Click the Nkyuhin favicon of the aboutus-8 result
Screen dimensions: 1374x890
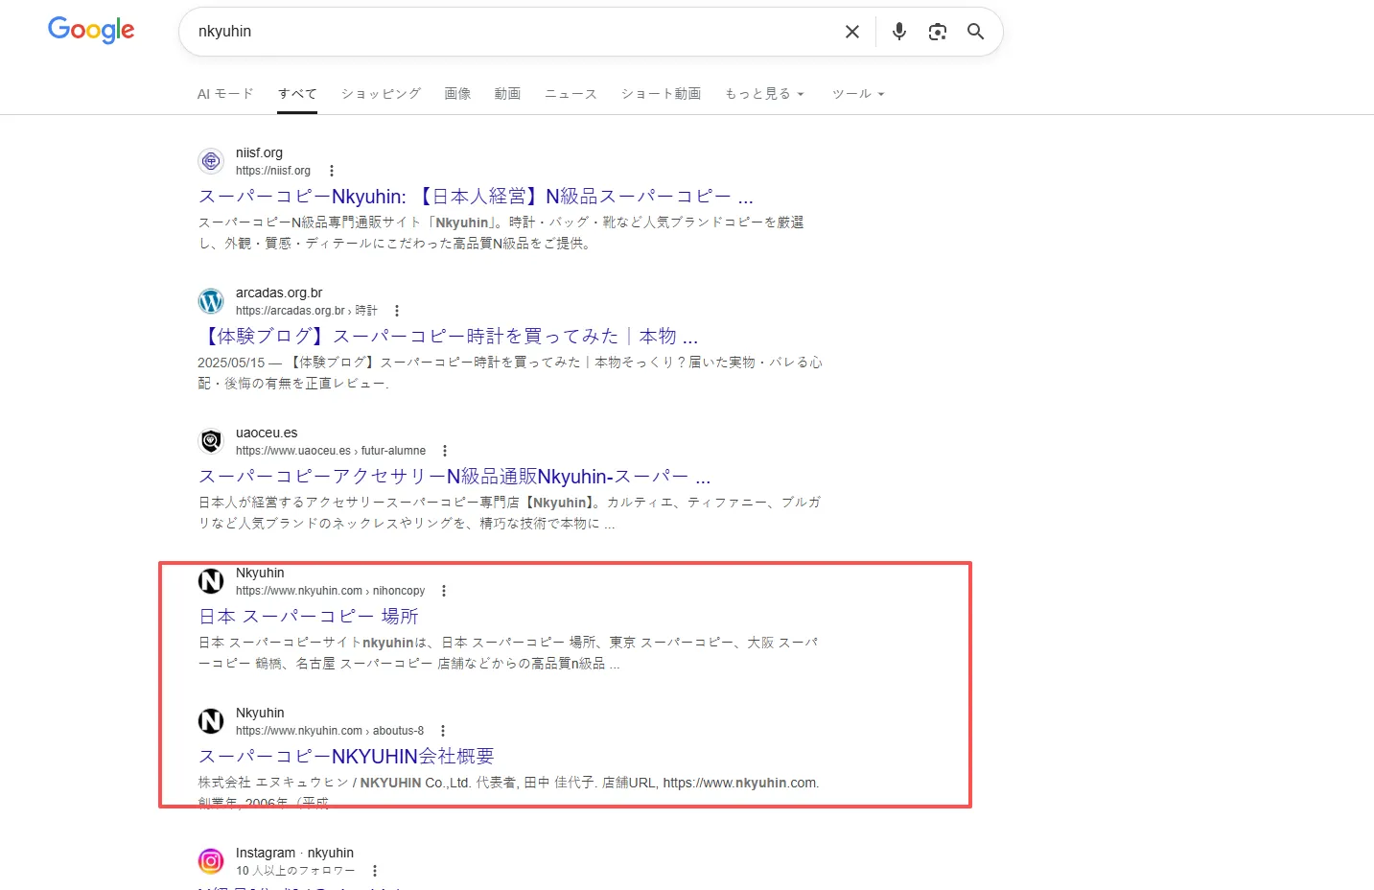211,721
